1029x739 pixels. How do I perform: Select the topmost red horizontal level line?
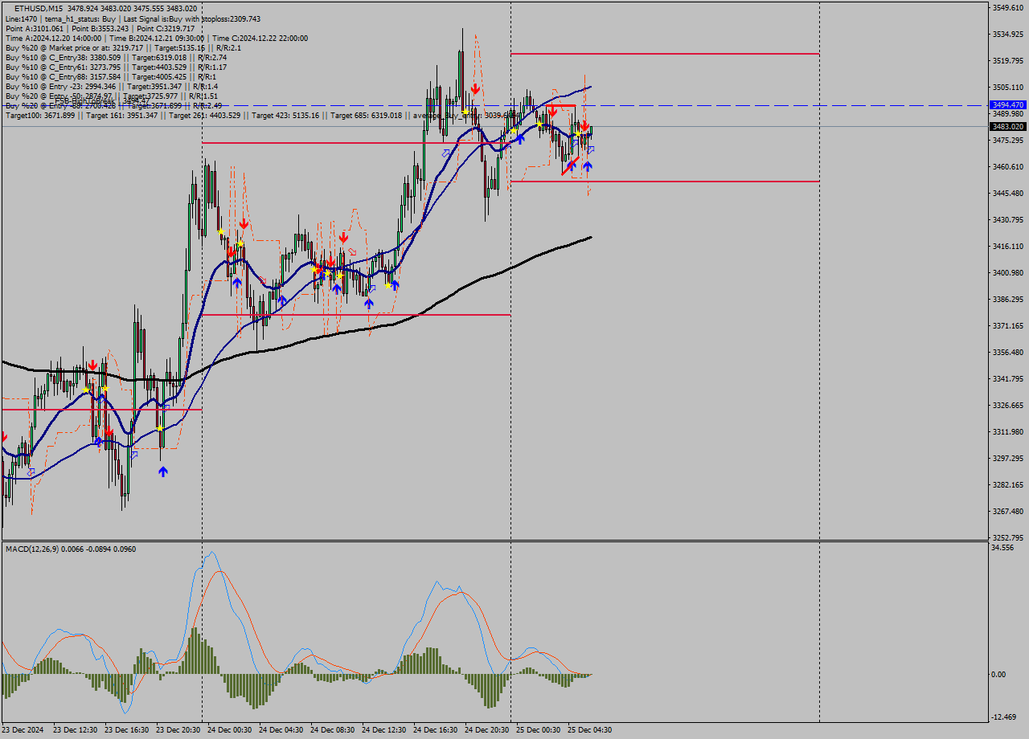[x=665, y=54]
